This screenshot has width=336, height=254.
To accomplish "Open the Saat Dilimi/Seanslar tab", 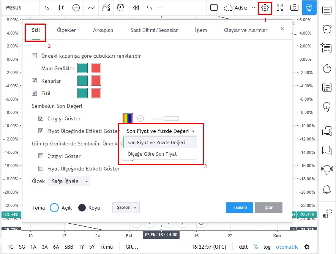I will [x=154, y=30].
